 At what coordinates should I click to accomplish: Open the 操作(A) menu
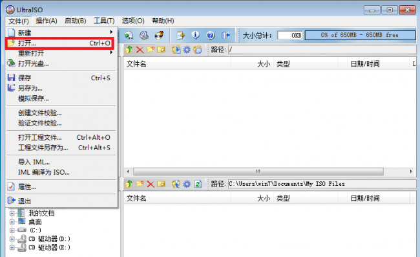[47, 21]
